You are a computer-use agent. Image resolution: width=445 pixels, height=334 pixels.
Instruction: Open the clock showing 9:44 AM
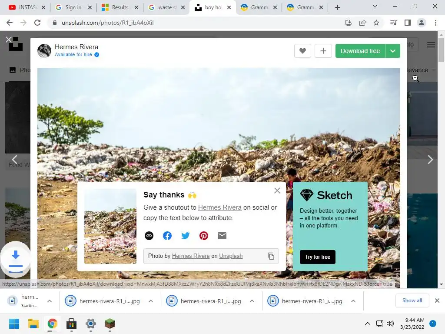412,324
